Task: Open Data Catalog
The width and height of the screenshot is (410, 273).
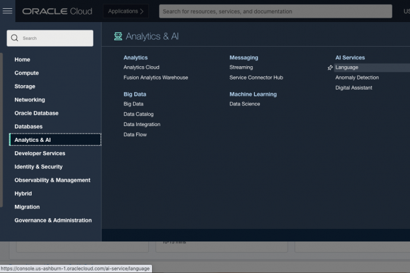Action: (x=138, y=114)
